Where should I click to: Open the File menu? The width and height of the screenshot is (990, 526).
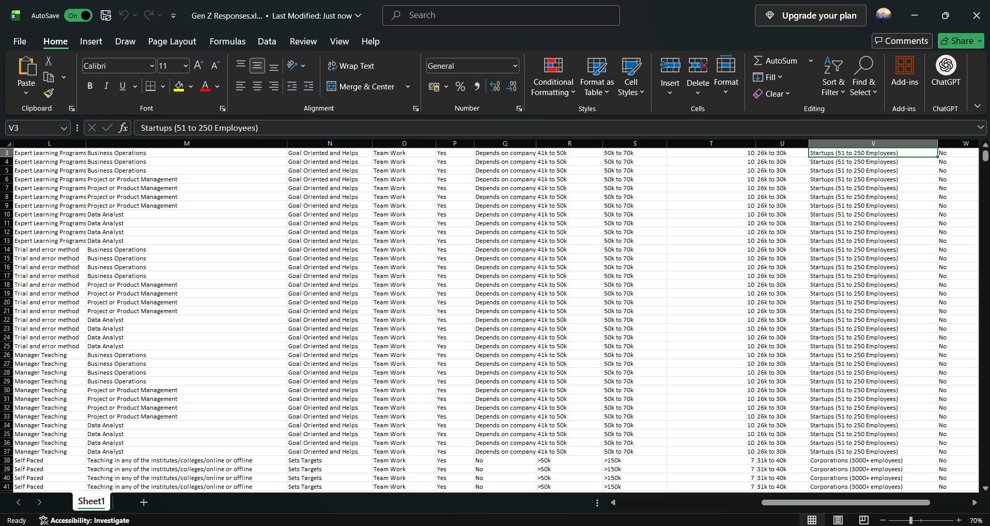click(x=20, y=41)
